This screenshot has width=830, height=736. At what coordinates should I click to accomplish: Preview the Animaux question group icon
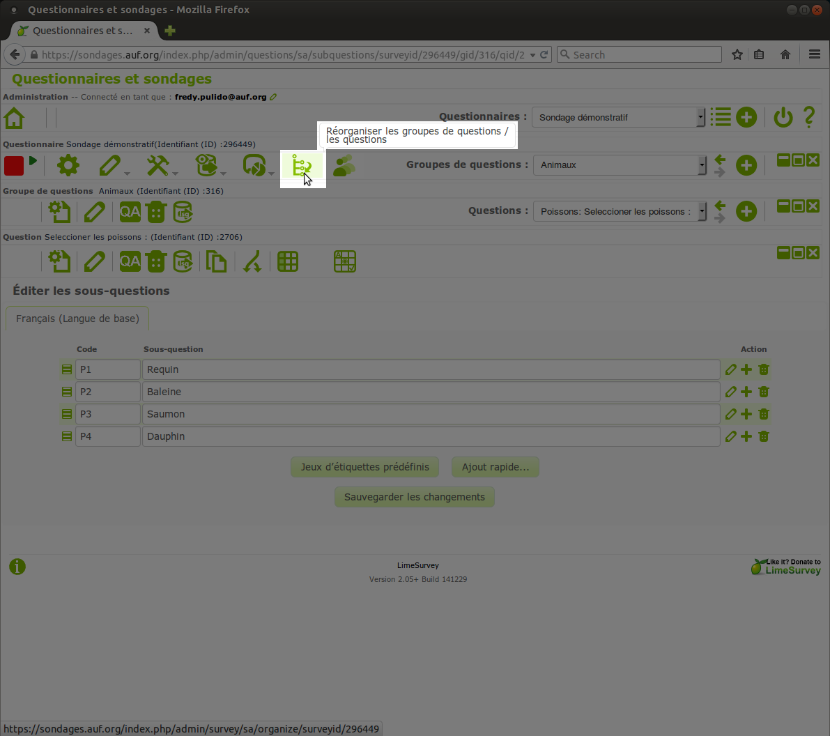(x=59, y=212)
